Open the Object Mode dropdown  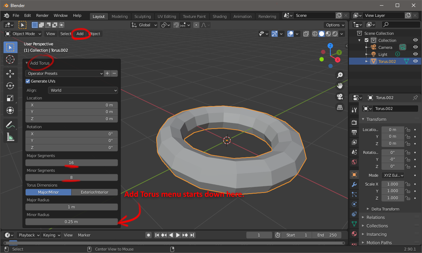click(23, 34)
